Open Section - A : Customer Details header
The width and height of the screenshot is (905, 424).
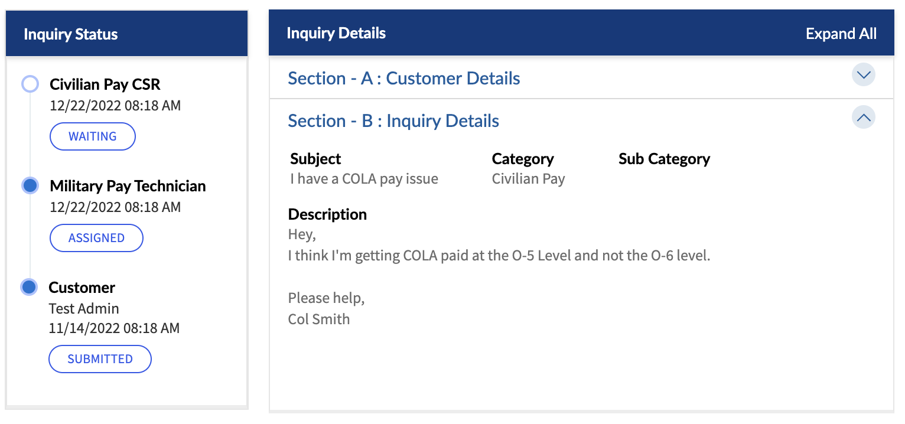point(403,79)
